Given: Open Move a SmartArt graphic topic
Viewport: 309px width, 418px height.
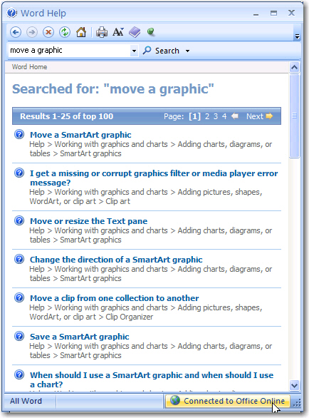Looking at the screenshot, I should [x=80, y=135].
